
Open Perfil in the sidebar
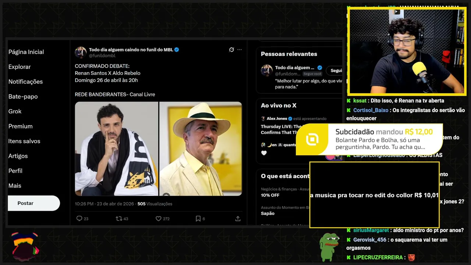click(x=15, y=171)
